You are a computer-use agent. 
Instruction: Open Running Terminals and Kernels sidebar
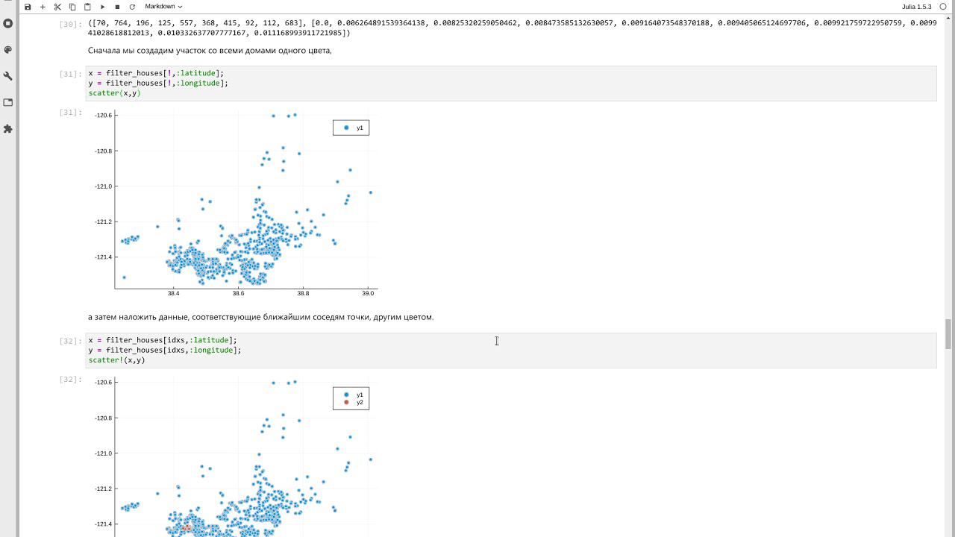click(x=8, y=23)
